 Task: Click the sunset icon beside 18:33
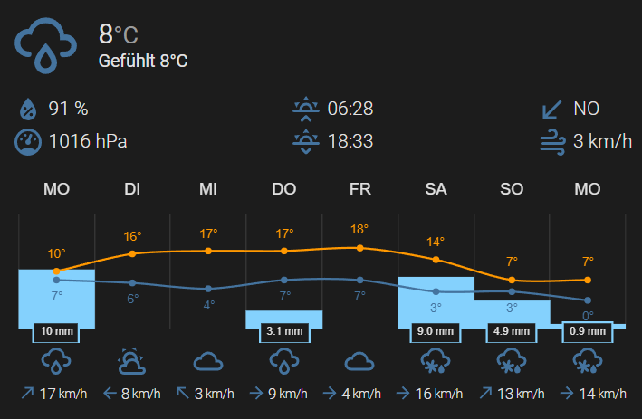306,141
